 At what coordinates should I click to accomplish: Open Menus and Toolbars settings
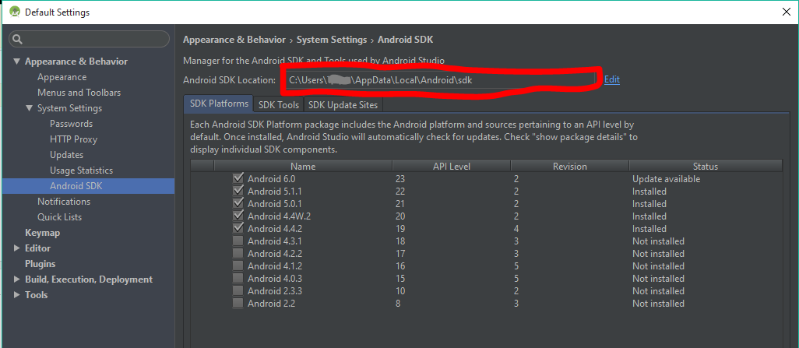click(79, 93)
